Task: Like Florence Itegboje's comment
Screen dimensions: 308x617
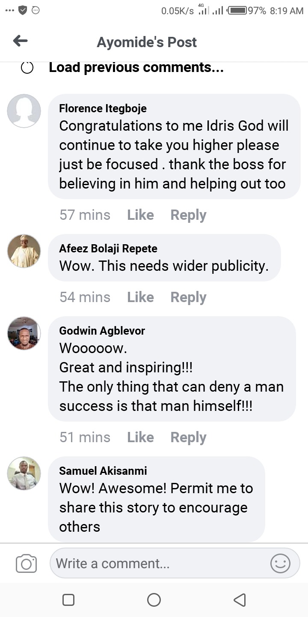Action: (140, 215)
